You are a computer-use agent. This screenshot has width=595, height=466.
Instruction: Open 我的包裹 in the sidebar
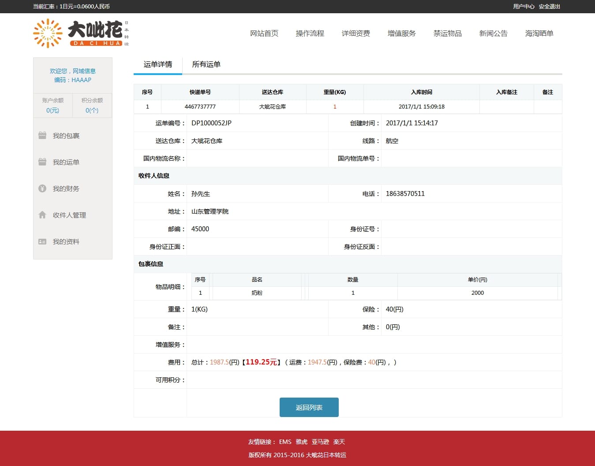pos(66,136)
